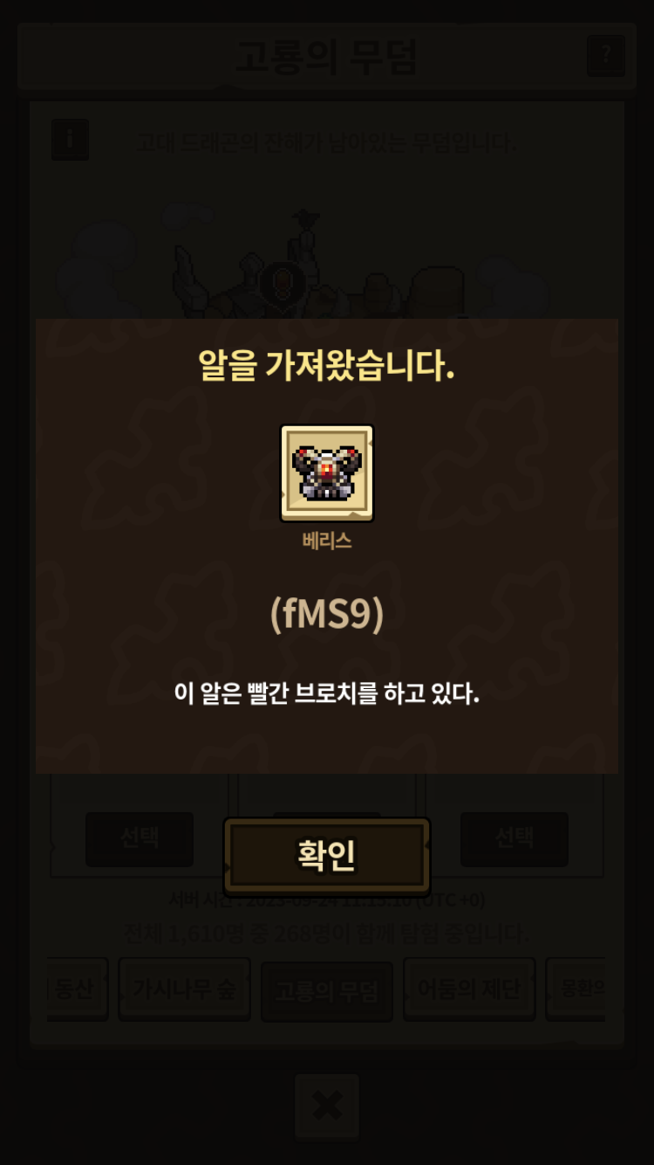This screenshot has width=654, height=1165.
Task: Tap the 베리스 name label
Action: click(x=327, y=541)
